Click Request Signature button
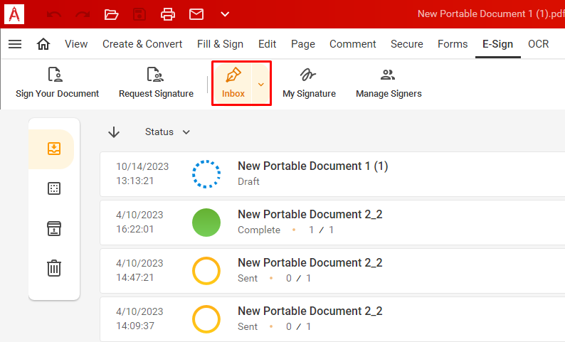This screenshot has height=342, width=565. click(156, 82)
